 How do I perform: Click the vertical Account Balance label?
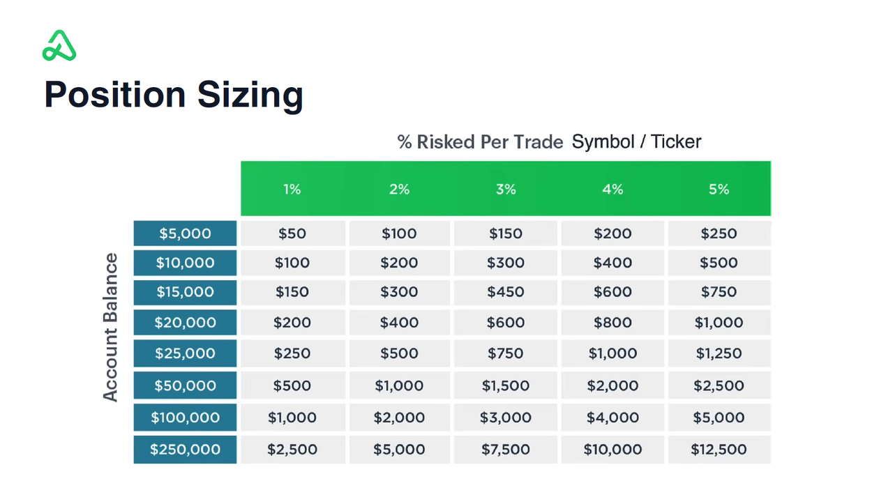[x=111, y=328]
